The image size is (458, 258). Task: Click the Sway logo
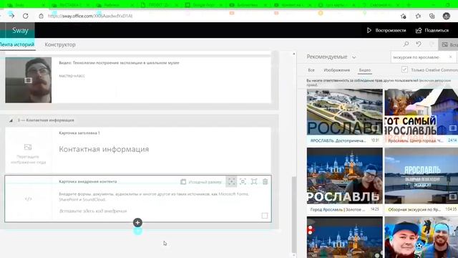[x=20, y=30]
